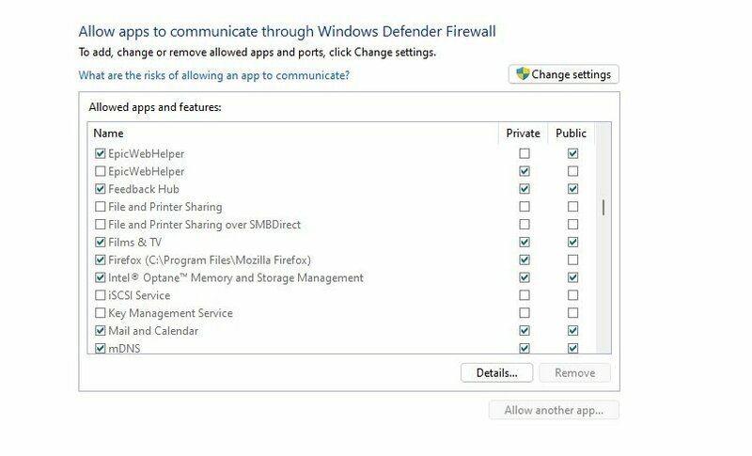Toggle Public checkbox for Mail and Calendar
The image size is (752, 456).
(x=572, y=331)
